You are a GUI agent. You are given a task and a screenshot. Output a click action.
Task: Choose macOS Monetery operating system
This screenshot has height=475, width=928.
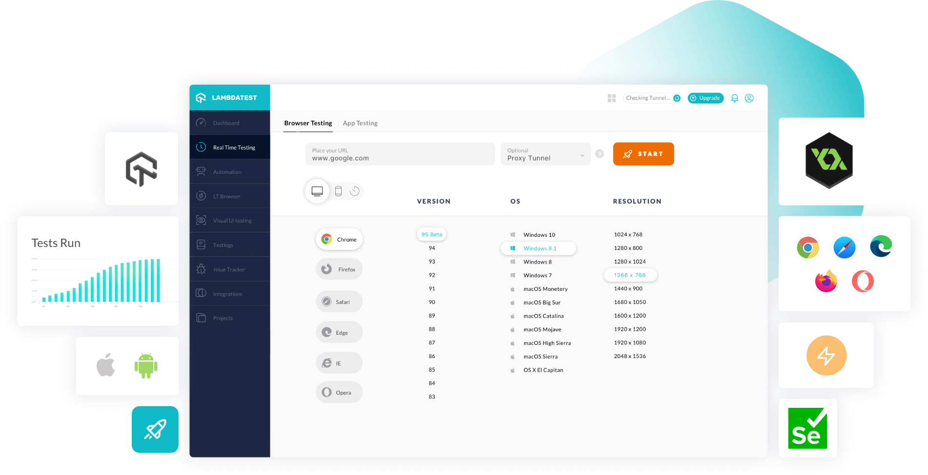pyautogui.click(x=539, y=289)
